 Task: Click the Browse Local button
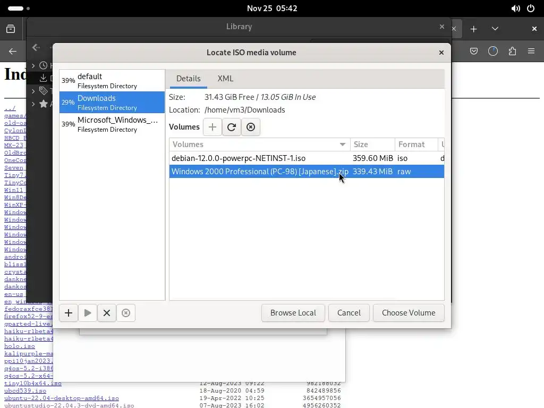click(x=293, y=313)
